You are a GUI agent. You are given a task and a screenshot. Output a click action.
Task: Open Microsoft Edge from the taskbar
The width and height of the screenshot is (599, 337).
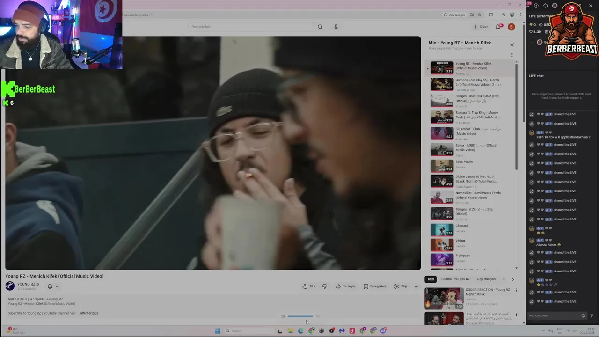[x=300, y=331]
